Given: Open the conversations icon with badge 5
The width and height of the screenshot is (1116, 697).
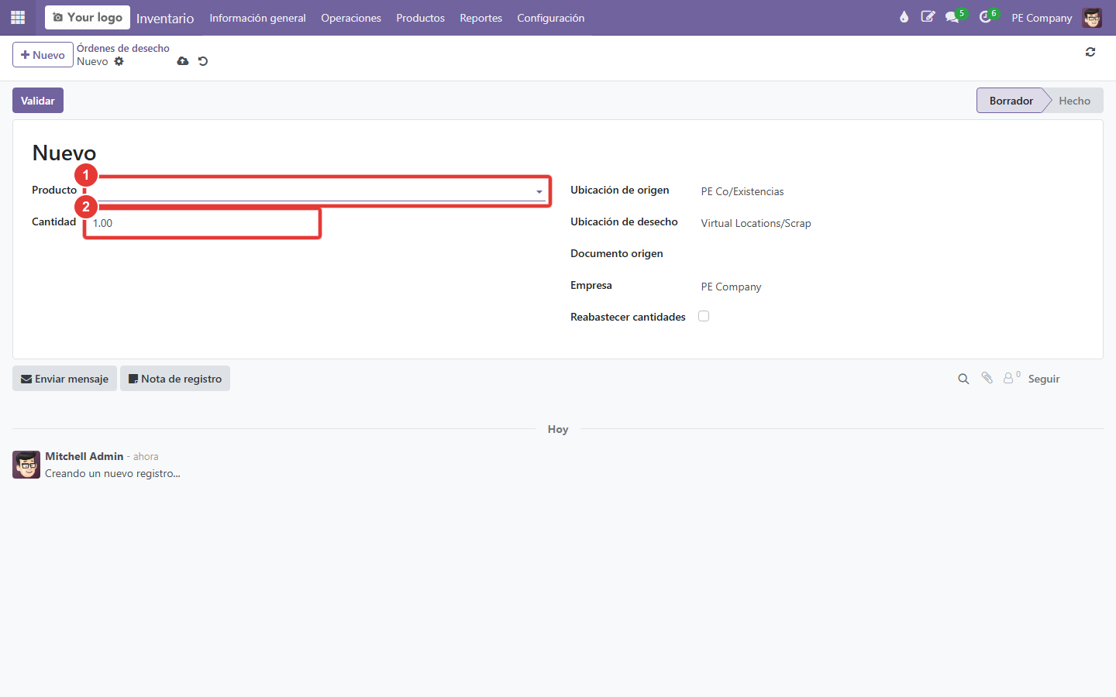Looking at the screenshot, I should 954,17.
